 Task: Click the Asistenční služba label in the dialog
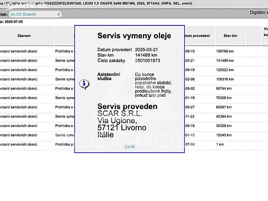point(109,76)
